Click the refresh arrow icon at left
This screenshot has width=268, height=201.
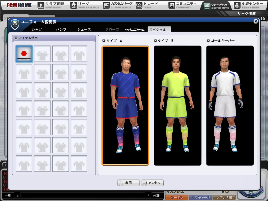pyautogui.click(x=4, y=165)
